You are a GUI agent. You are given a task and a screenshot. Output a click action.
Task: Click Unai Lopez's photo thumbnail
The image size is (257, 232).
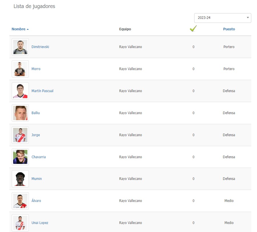20,223
